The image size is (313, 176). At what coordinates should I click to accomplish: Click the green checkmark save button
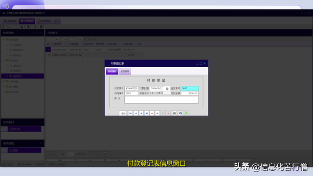point(163,113)
